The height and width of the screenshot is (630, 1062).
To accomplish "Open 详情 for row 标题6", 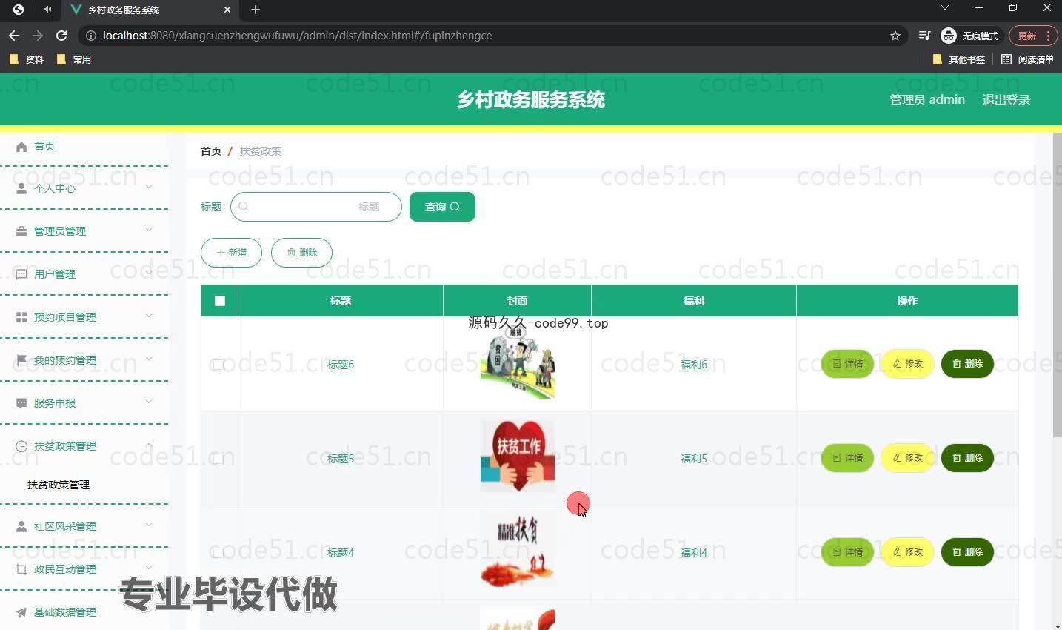I will point(847,364).
